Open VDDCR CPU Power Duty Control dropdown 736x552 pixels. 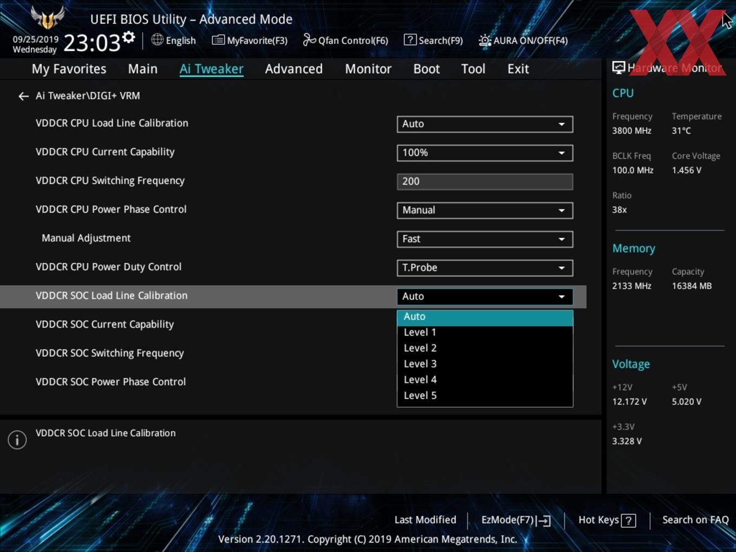[x=485, y=267]
